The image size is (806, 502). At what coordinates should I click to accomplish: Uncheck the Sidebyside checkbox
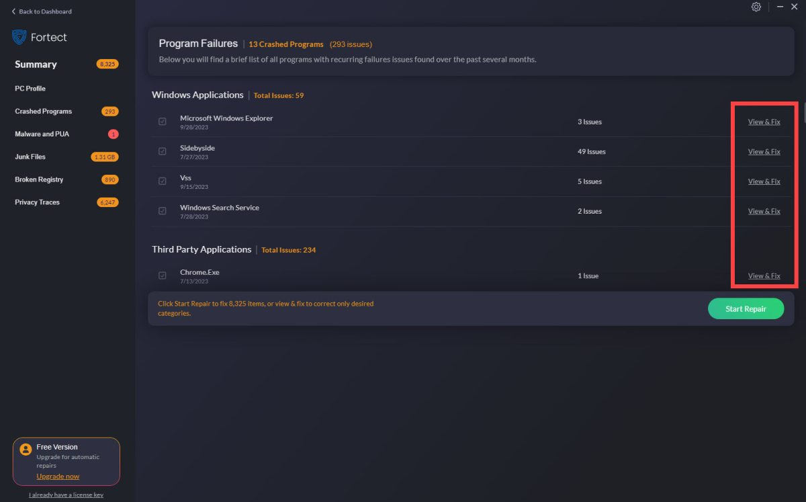tap(163, 152)
